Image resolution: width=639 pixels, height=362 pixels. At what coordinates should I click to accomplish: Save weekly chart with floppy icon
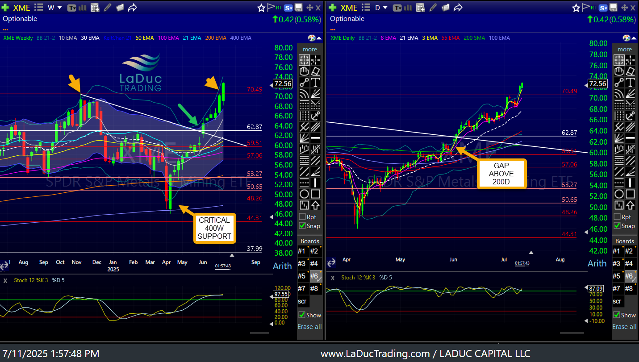pyautogui.click(x=299, y=8)
